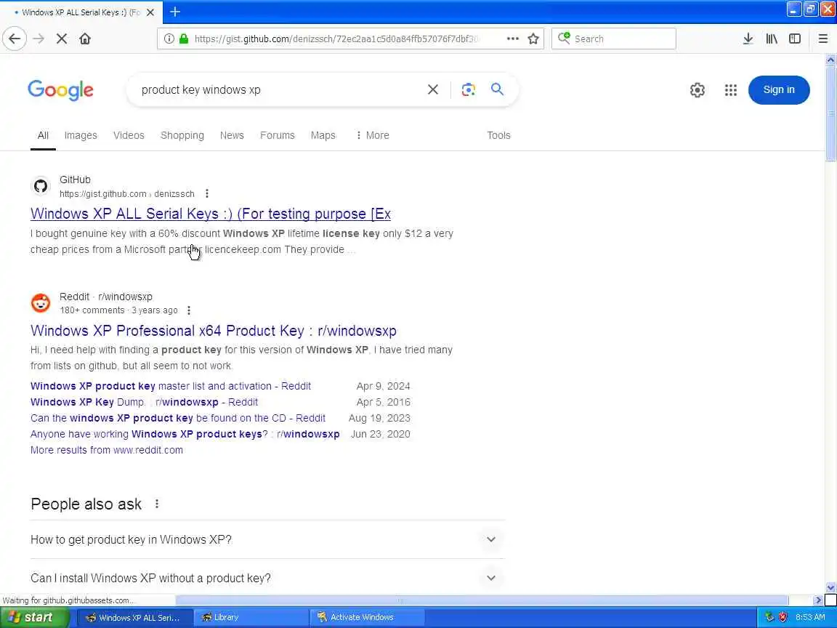Click the taskbar clock 8:53 AM
Screen dimensions: 837x628
[x=810, y=617]
